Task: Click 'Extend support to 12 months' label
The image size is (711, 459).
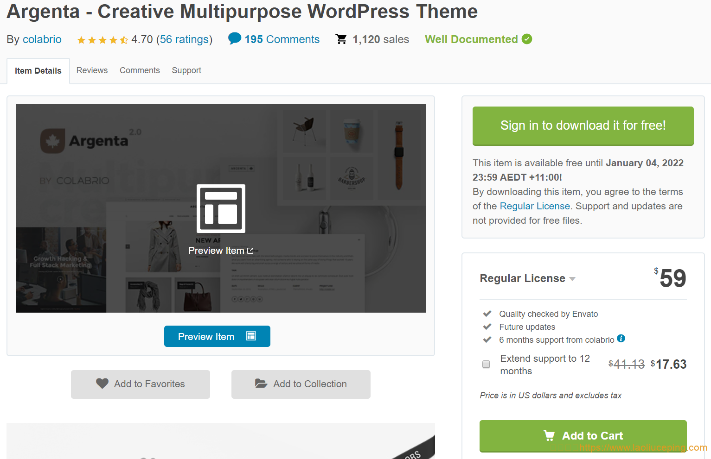Action: 545,365
